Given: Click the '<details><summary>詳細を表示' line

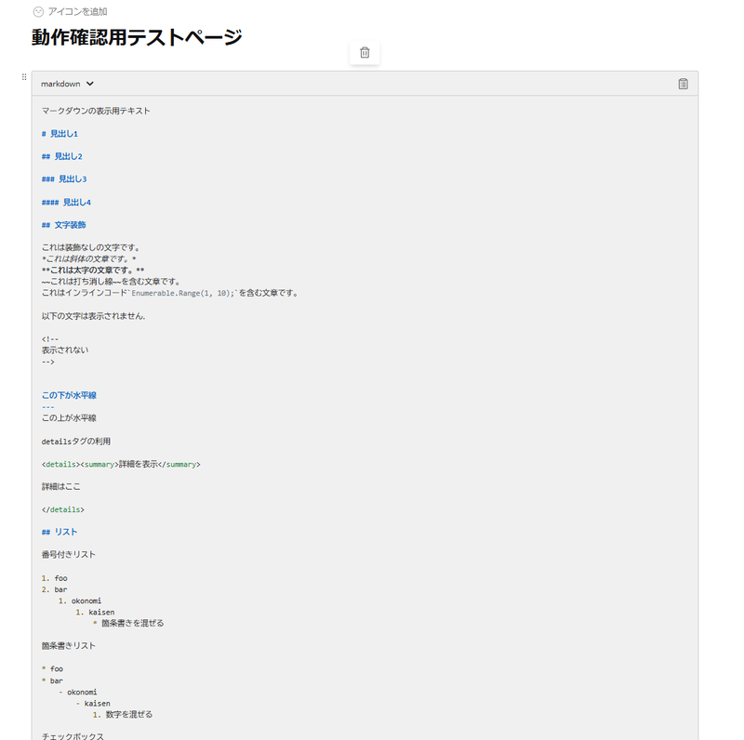Looking at the screenshot, I should pos(121,465).
